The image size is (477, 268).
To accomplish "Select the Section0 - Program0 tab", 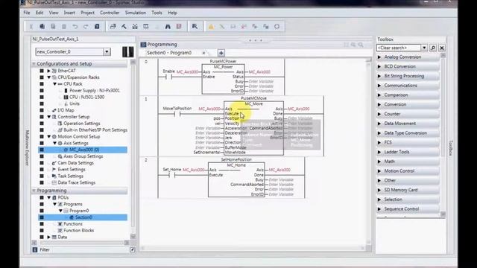I will point(169,53).
